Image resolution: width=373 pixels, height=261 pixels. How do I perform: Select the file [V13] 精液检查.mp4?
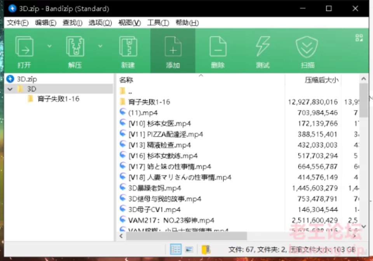160,145
